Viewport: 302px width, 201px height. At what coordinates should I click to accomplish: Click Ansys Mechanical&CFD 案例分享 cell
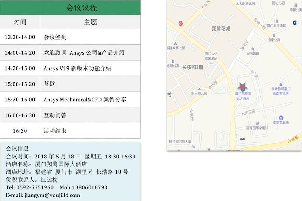tap(90, 100)
